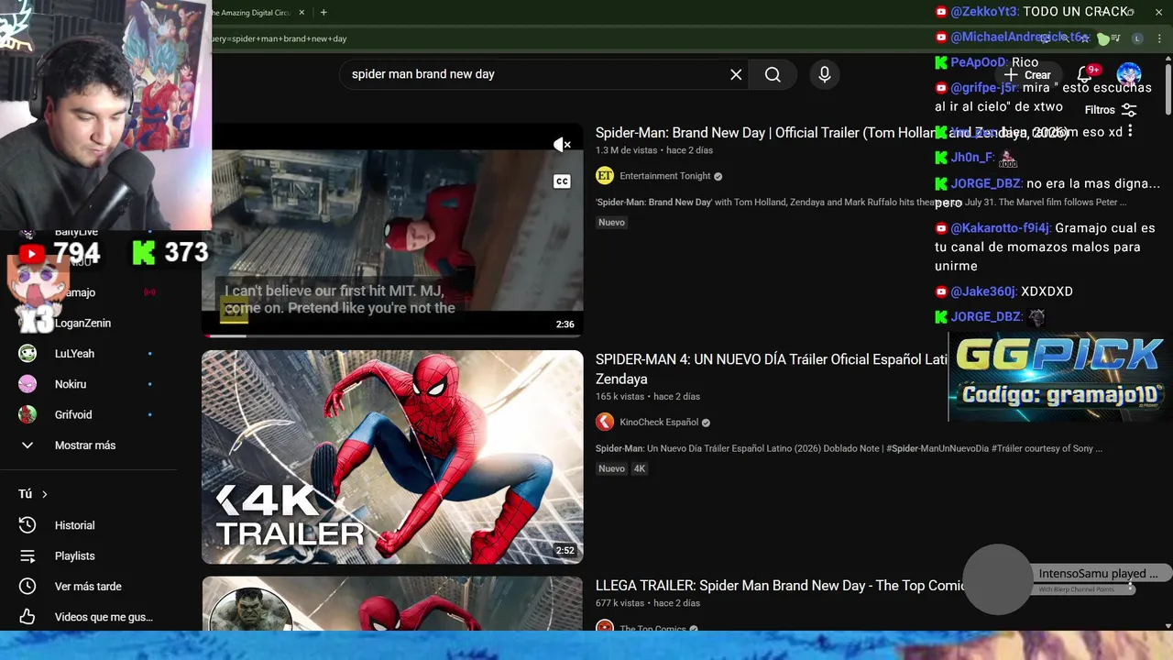Image resolution: width=1173 pixels, height=660 pixels.
Task: Toggle closed captions on the preview video
Action: pos(562,181)
